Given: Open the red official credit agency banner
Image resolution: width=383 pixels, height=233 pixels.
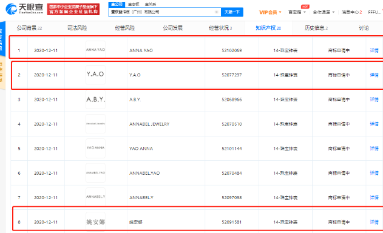Looking at the screenshot, I should click(x=73, y=9).
